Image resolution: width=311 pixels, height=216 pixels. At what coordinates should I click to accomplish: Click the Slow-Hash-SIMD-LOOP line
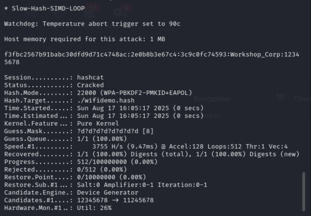coord(48,9)
